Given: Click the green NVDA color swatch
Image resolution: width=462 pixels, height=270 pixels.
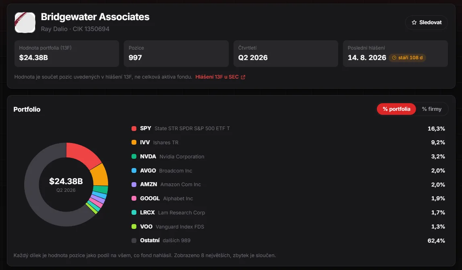Looking at the screenshot, I should coord(134,156).
